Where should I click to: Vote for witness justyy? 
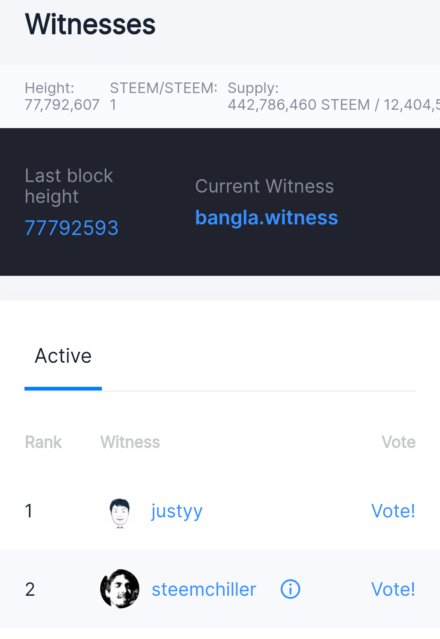[x=393, y=511]
